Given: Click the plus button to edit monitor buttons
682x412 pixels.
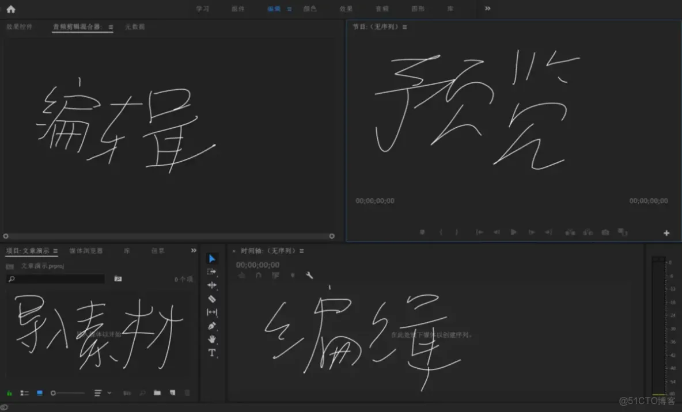Looking at the screenshot, I should pyautogui.click(x=666, y=232).
